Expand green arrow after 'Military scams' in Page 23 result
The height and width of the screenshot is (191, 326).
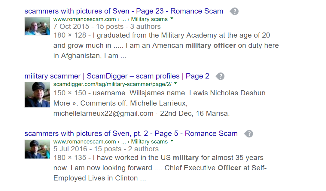172,19
